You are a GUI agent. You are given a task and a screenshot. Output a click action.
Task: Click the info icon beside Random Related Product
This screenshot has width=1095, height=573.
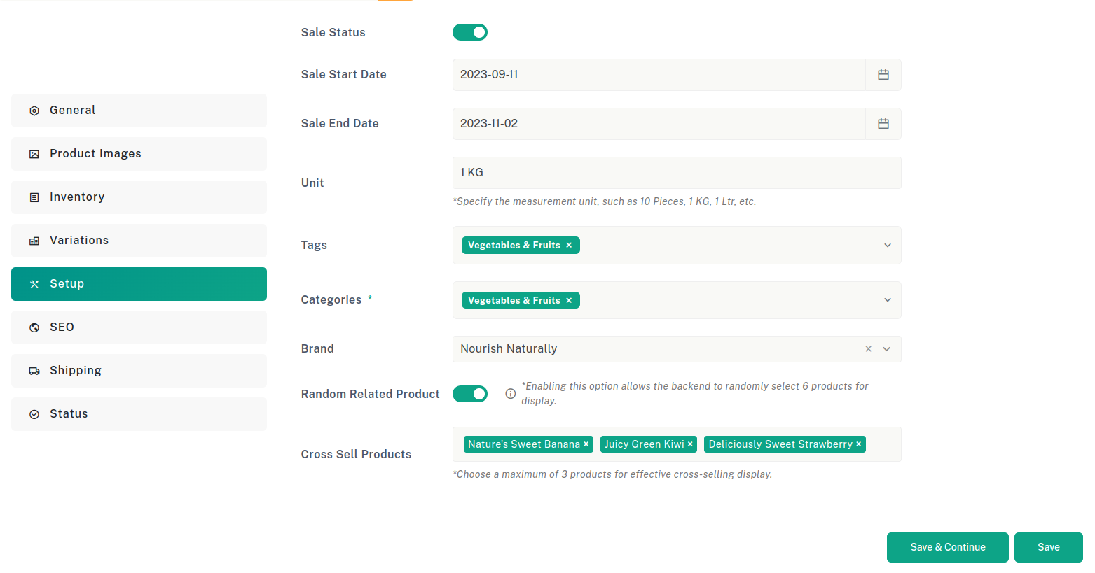511,394
